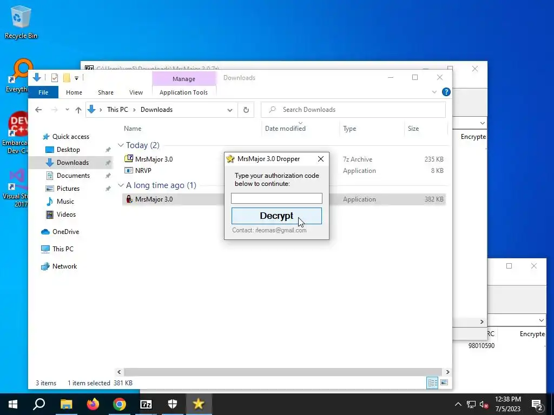
Task: Select Downloads in the navigation pane
Action: tap(73, 163)
